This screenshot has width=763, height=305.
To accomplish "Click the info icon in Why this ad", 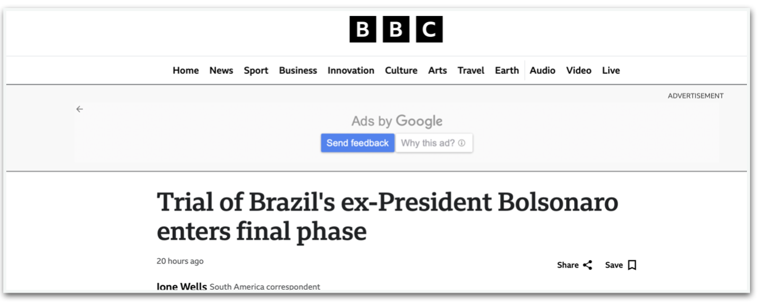I will pos(462,143).
